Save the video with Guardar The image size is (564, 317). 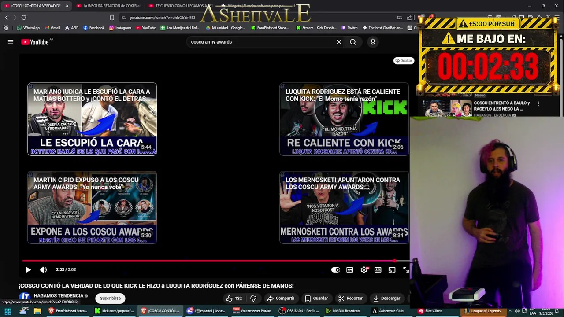click(316, 298)
